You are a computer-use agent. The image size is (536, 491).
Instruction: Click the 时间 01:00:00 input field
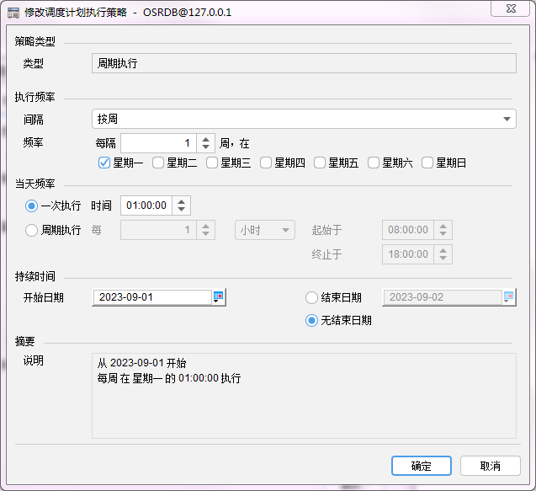[146, 205]
